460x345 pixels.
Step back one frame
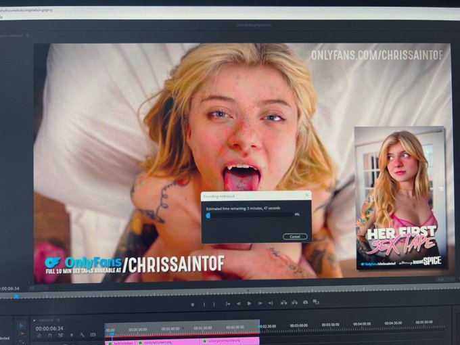[x=239, y=304]
